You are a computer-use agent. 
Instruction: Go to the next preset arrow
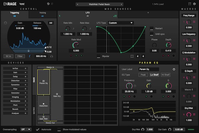[121, 4]
